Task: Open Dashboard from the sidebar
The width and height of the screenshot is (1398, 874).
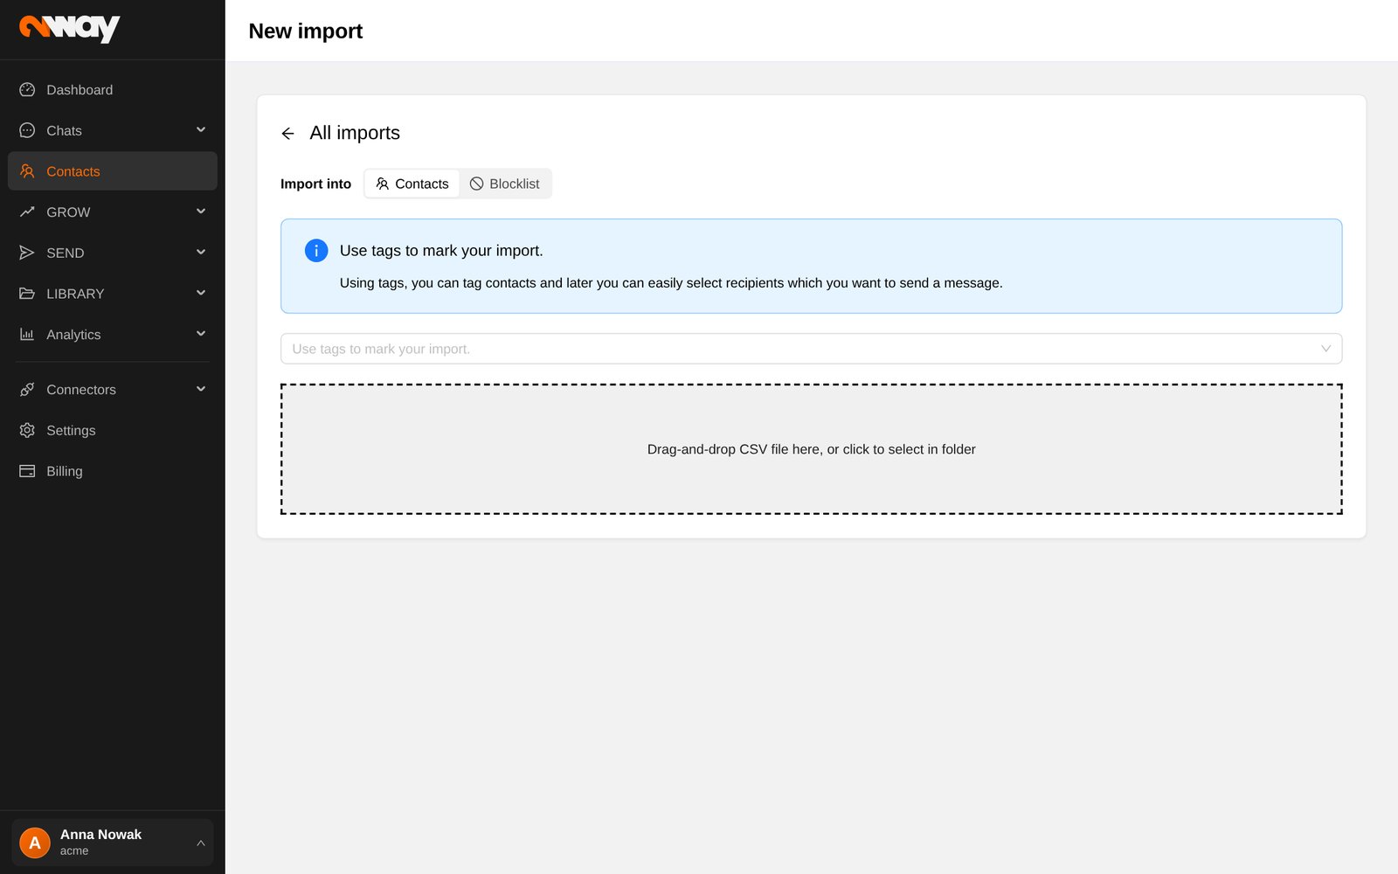Action: click(113, 90)
